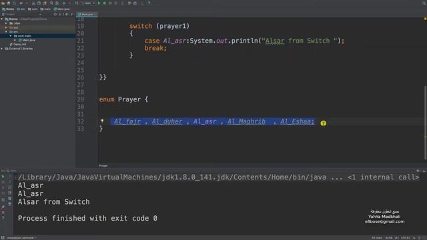Click the src breadcrumb in navigation bar
Image resolution: width=427 pixels, height=240 pixels.
pos(21,9)
